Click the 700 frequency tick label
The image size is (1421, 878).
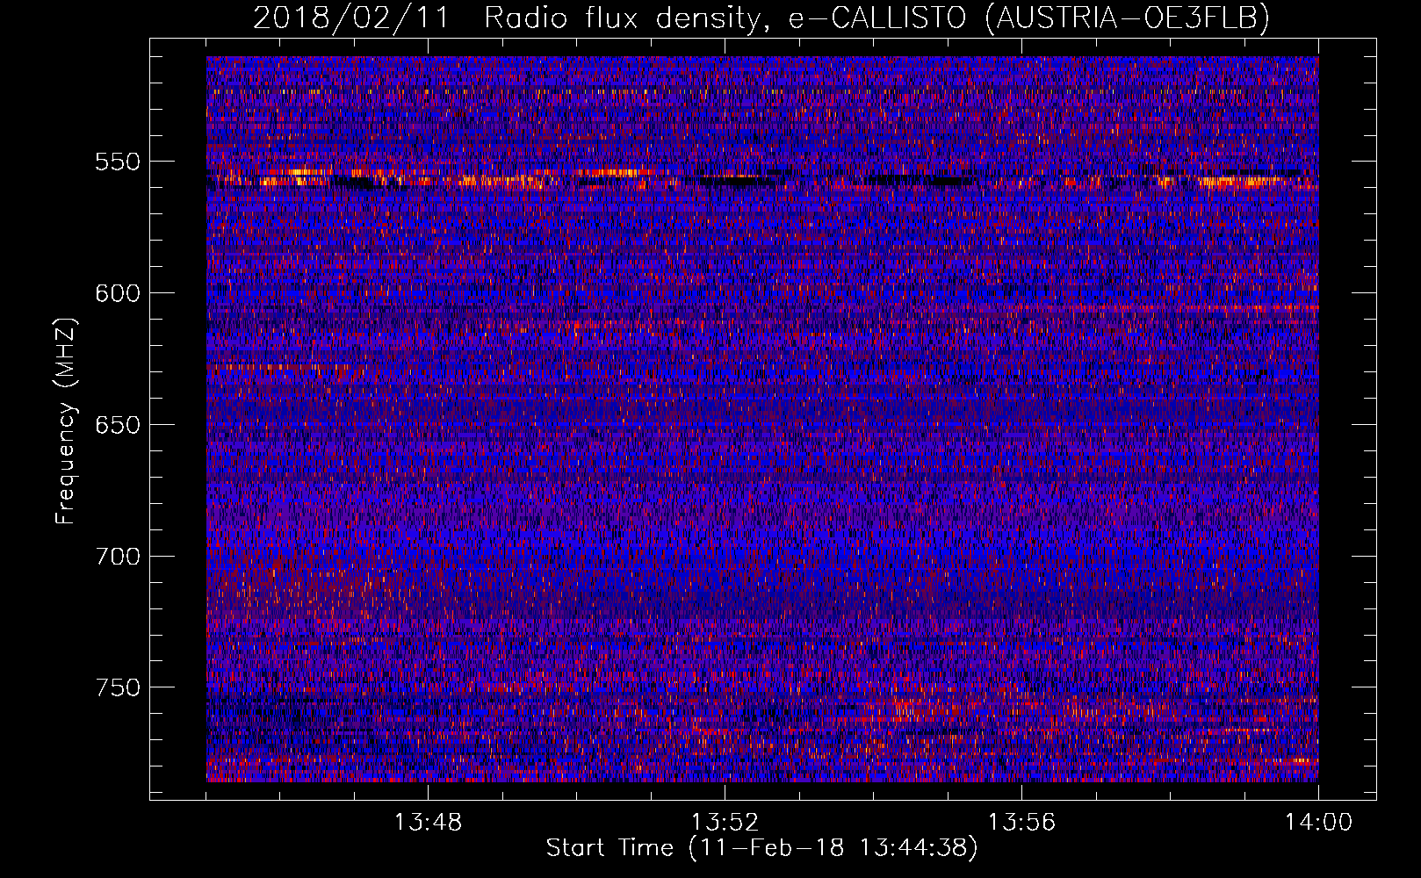[x=118, y=557]
